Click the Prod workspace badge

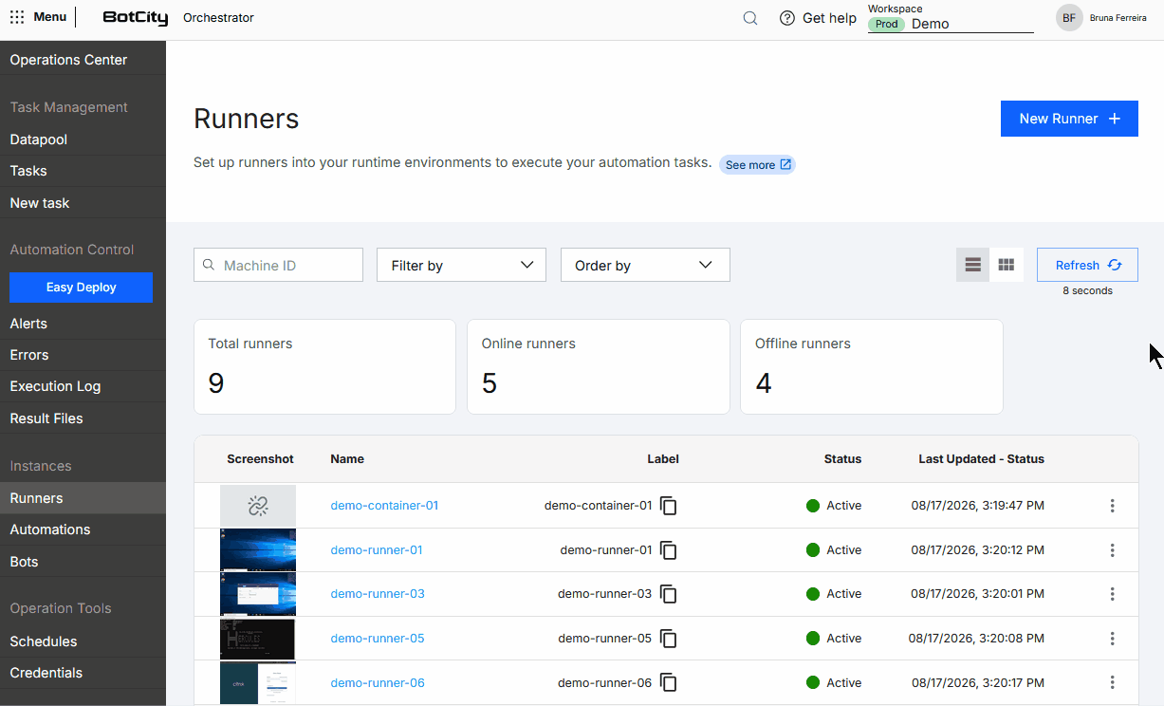pos(886,25)
